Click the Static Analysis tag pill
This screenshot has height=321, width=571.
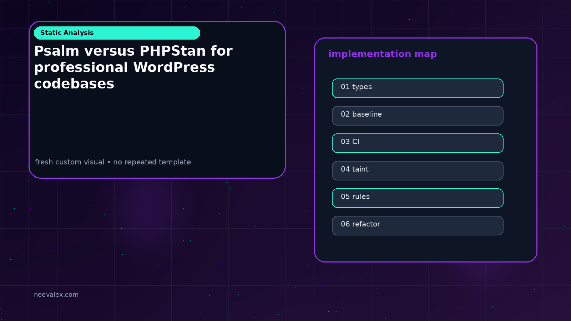coord(117,33)
